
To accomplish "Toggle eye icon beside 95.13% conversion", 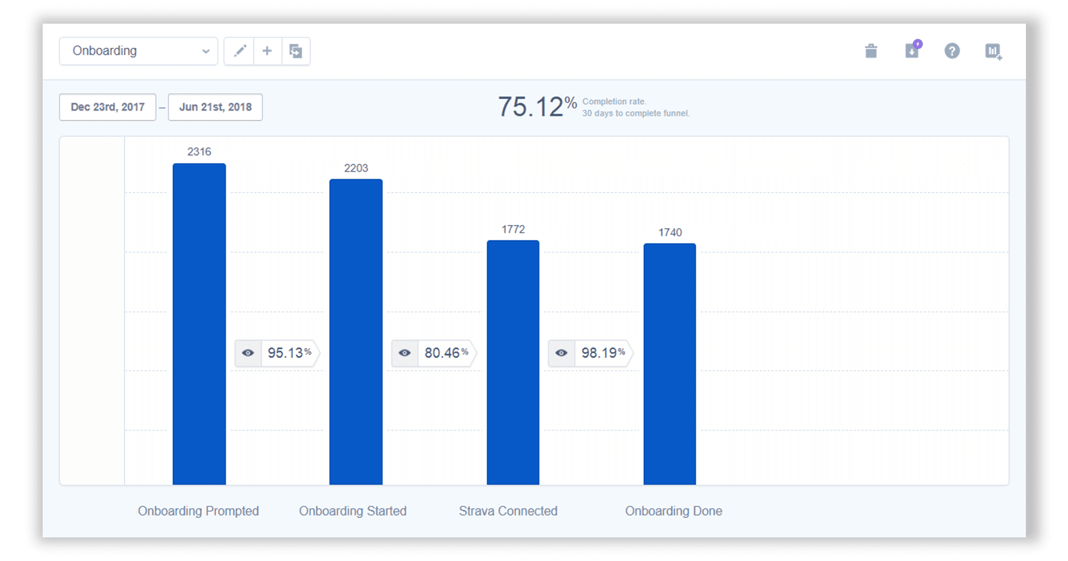I will pyautogui.click(x=248, y=353).
